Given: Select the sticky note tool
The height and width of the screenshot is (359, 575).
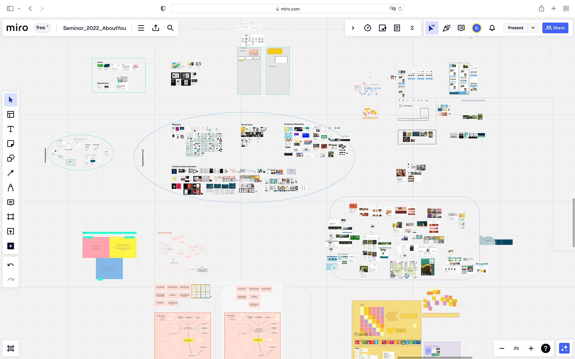Looking at the screenshot, I should tap(11, 144).
